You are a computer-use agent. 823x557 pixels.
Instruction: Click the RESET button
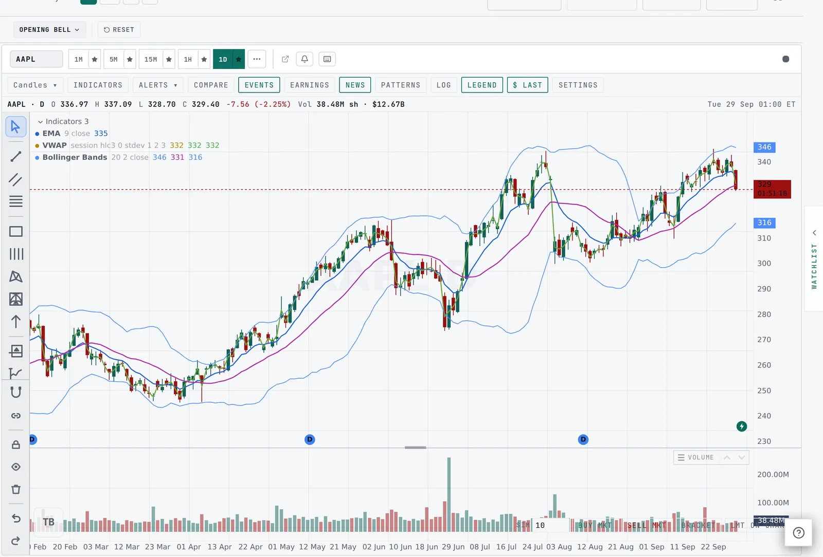click(119, 30)
